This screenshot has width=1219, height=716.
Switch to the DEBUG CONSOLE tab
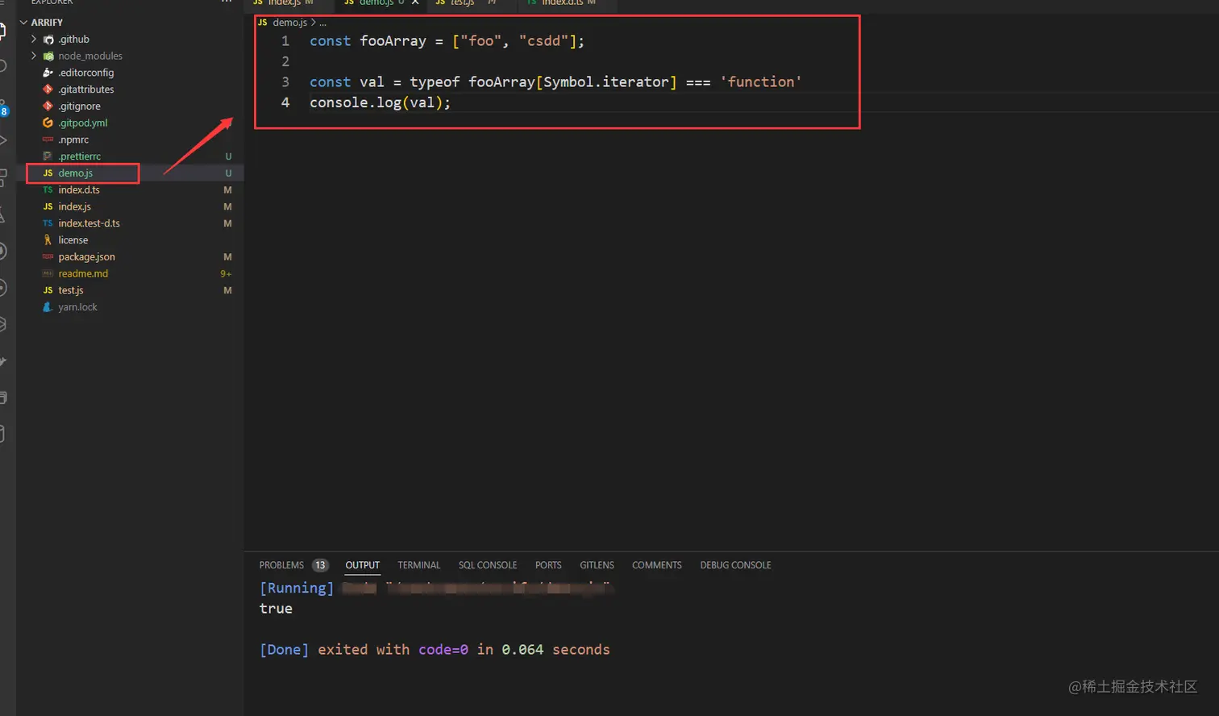pyautogui.click(x=735, y=565)
